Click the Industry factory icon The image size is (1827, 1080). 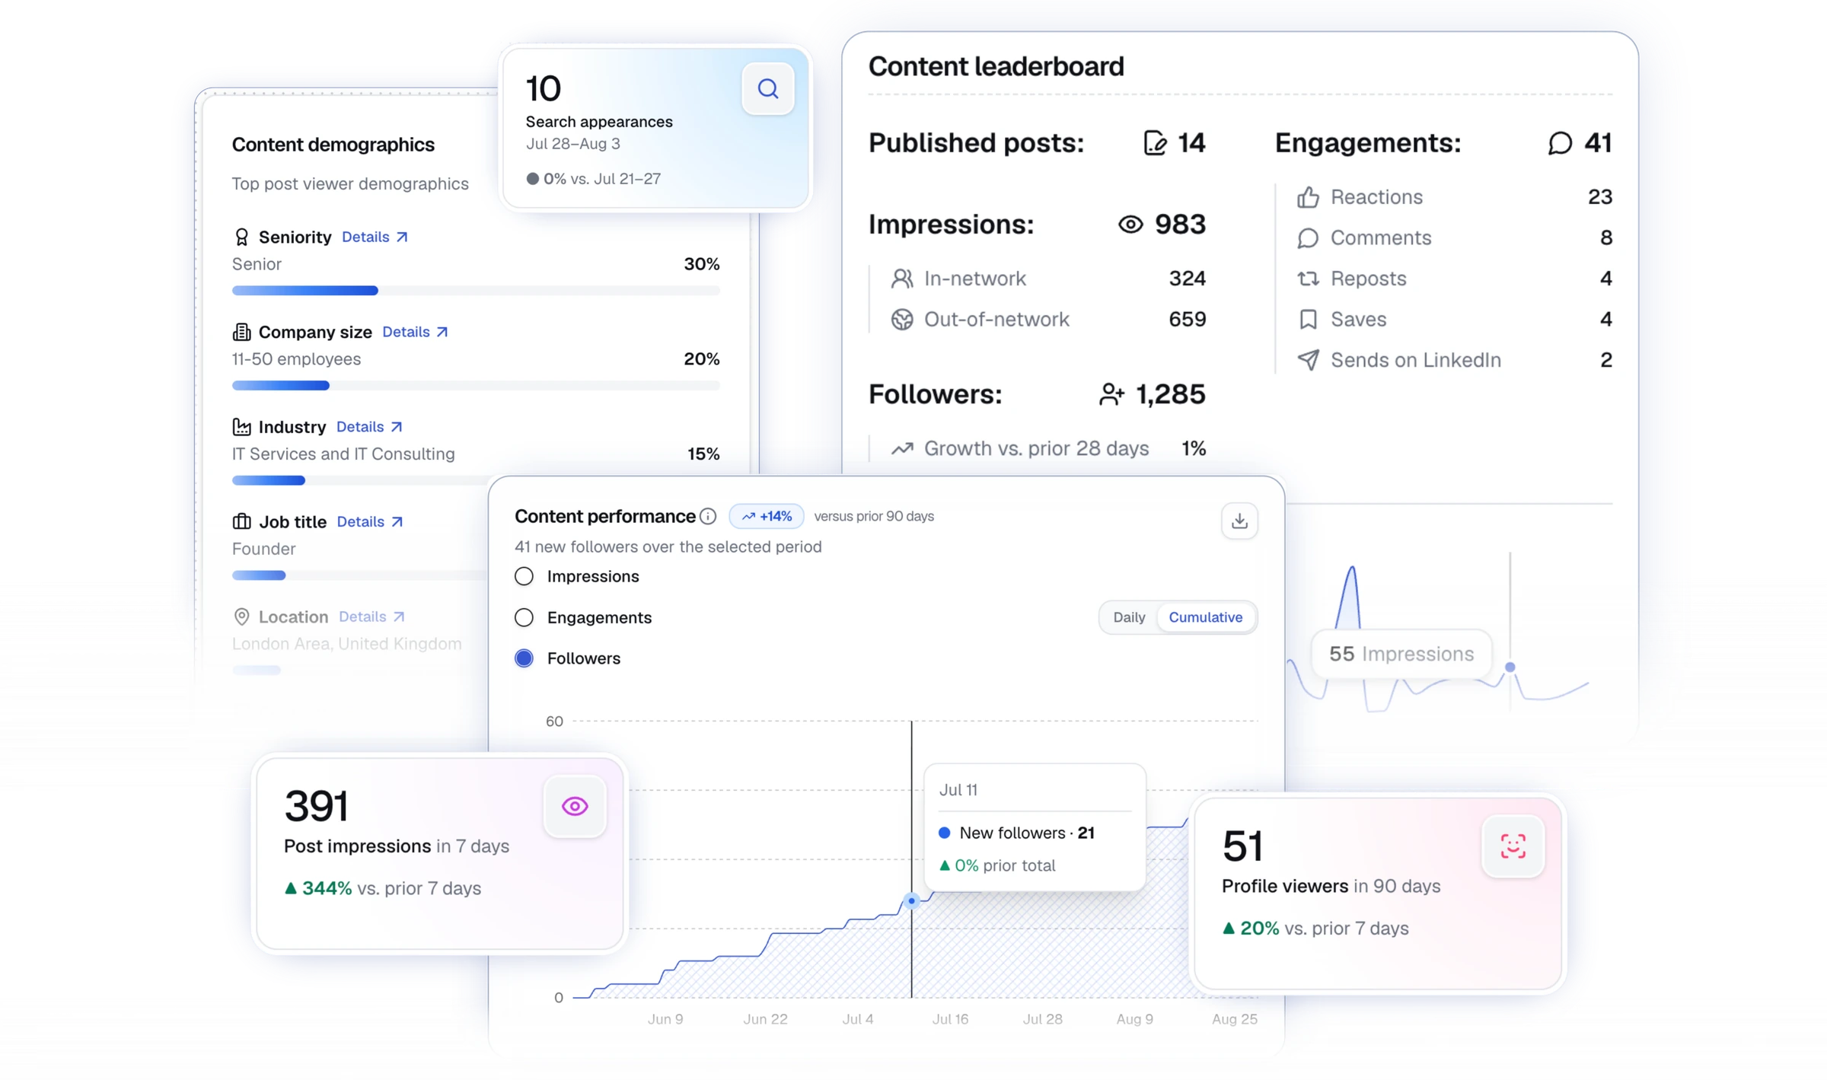point(241,427)
